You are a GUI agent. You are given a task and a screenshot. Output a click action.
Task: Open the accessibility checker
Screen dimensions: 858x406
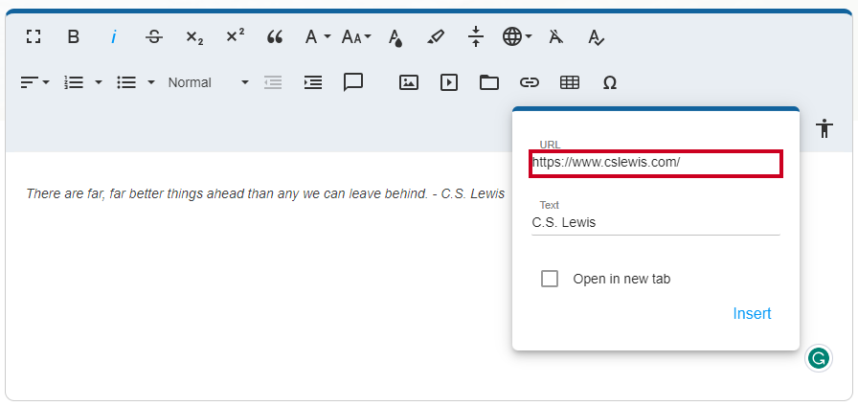824,128
